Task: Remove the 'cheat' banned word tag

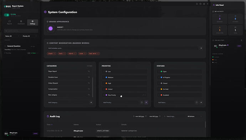Action: [54, 54]
